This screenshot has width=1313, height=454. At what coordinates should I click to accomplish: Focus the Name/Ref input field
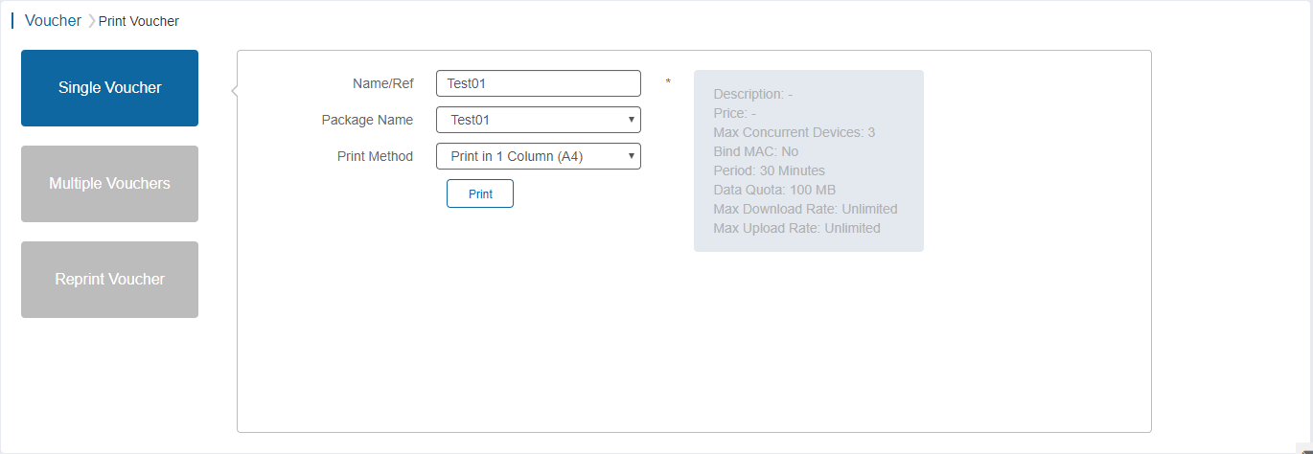click(x=538, y=83)
